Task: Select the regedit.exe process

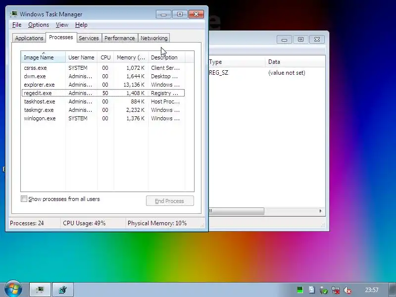Action: (103, 93)
